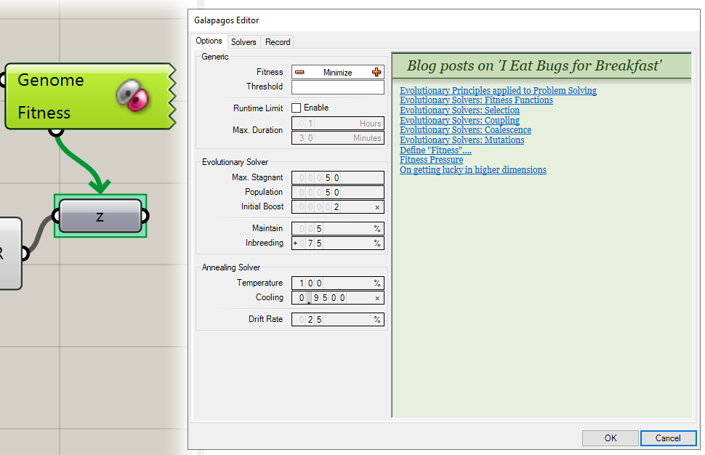
Task: Click the red plus Maximize fitness icon
Action: coord(376,72)
